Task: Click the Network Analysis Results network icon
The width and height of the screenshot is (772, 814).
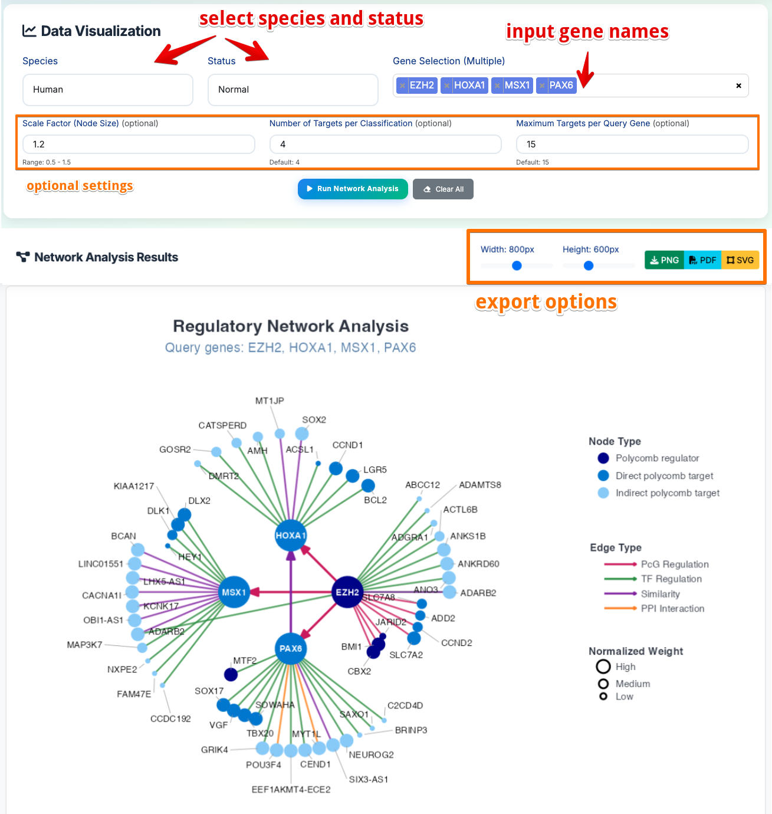Action: click(22, 257)
